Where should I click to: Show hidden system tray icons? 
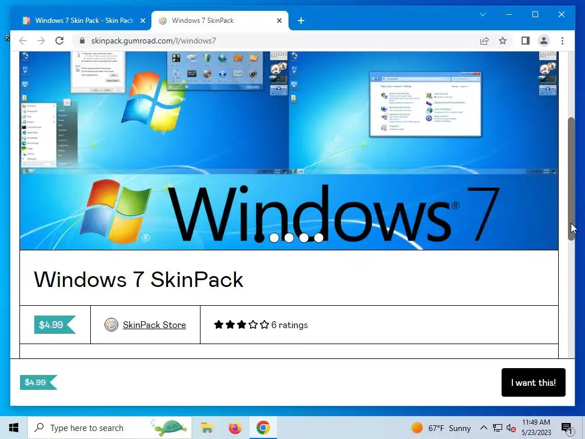tap(483, 428)
